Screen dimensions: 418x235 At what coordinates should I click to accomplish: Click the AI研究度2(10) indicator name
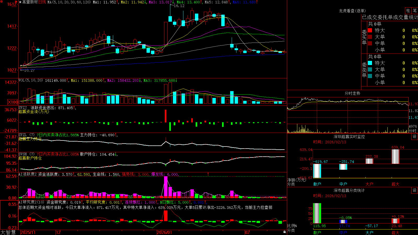click(31, 202)
